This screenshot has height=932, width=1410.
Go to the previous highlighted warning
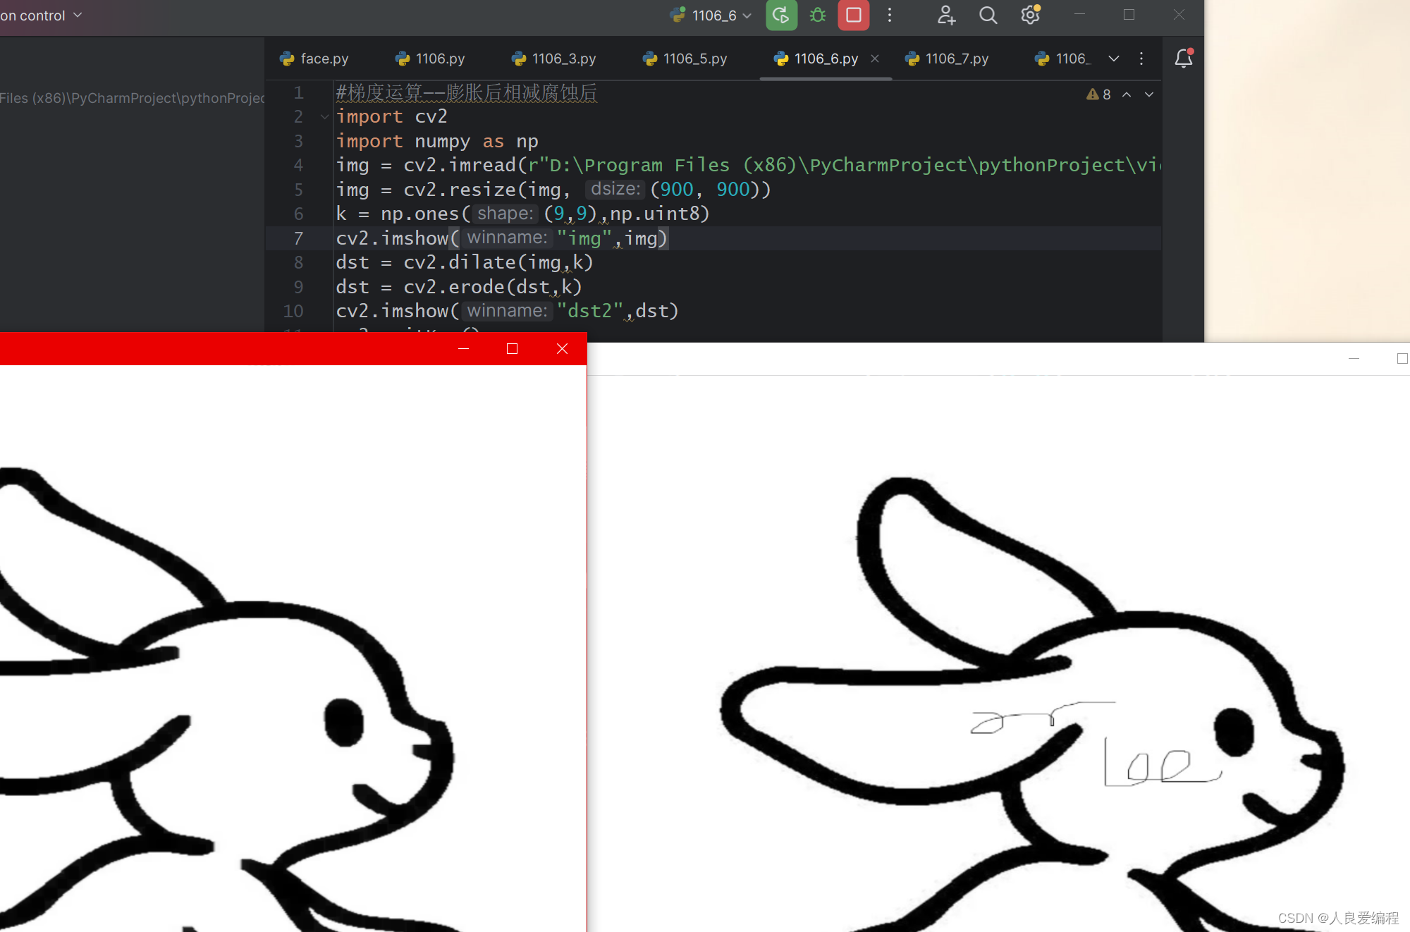(x=1127, y=94)
